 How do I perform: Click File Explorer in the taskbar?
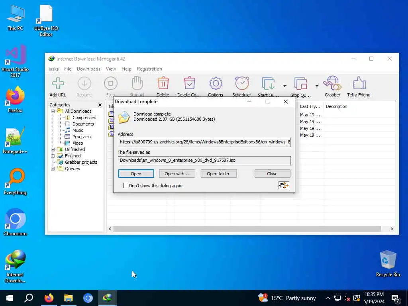pos(69,298)
